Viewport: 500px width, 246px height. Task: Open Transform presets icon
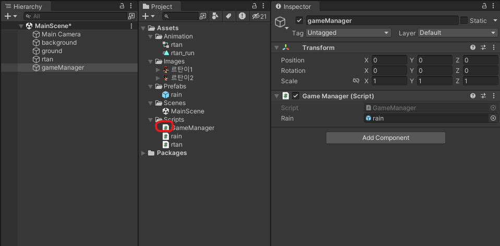click(x=483, y=48)
